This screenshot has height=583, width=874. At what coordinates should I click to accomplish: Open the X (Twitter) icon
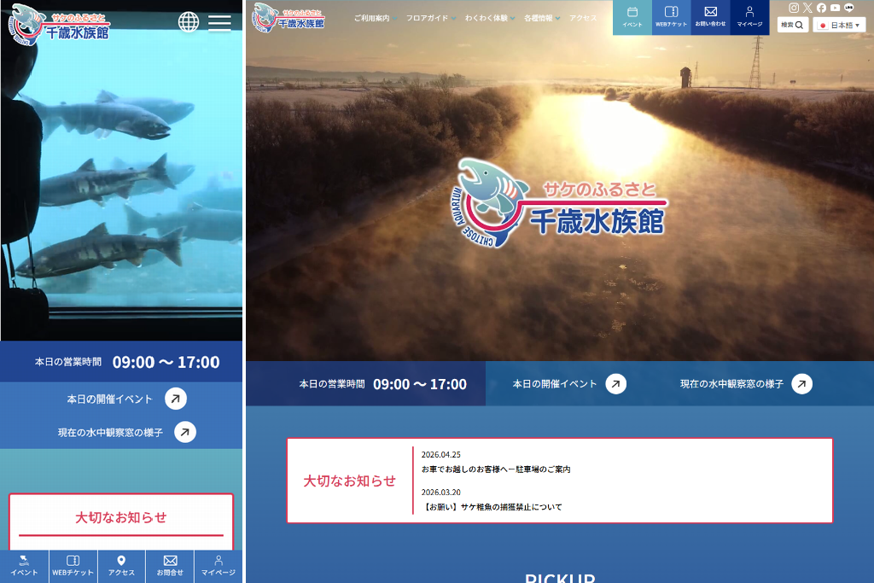[x=807, y=8]
